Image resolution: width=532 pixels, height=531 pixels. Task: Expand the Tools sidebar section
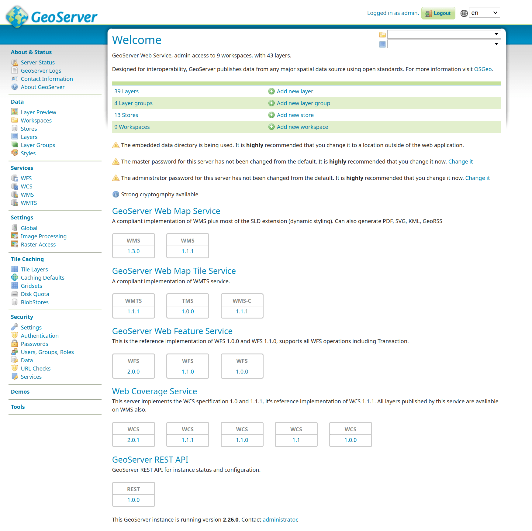pyautogui.click(x=18, y=407)
